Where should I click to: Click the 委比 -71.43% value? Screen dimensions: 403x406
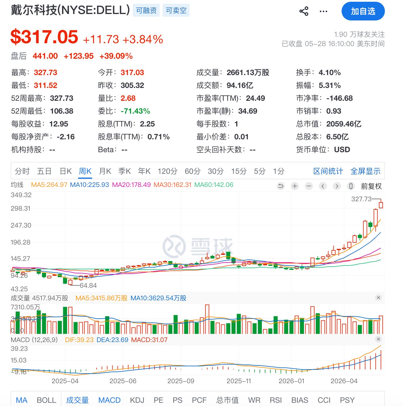[135, 111]
